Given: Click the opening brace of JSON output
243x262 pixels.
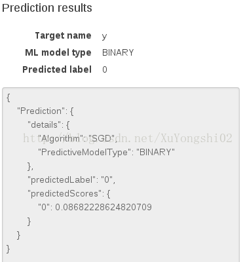Looking at the screenshot, I should click(9, 98).
